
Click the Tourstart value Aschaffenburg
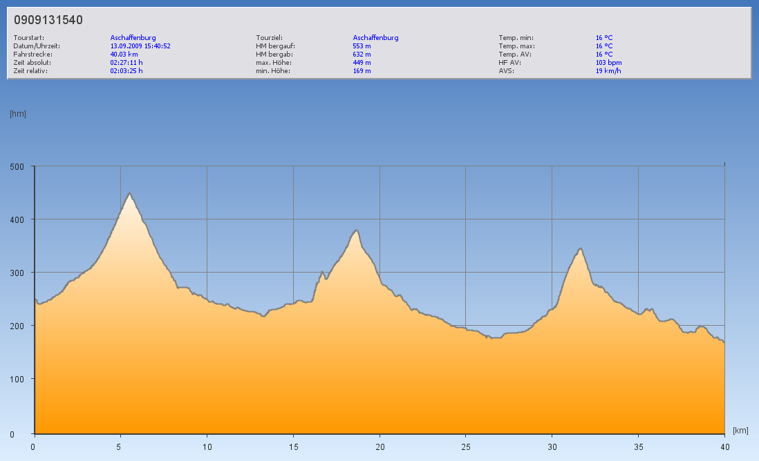click(x=133, y=38)
